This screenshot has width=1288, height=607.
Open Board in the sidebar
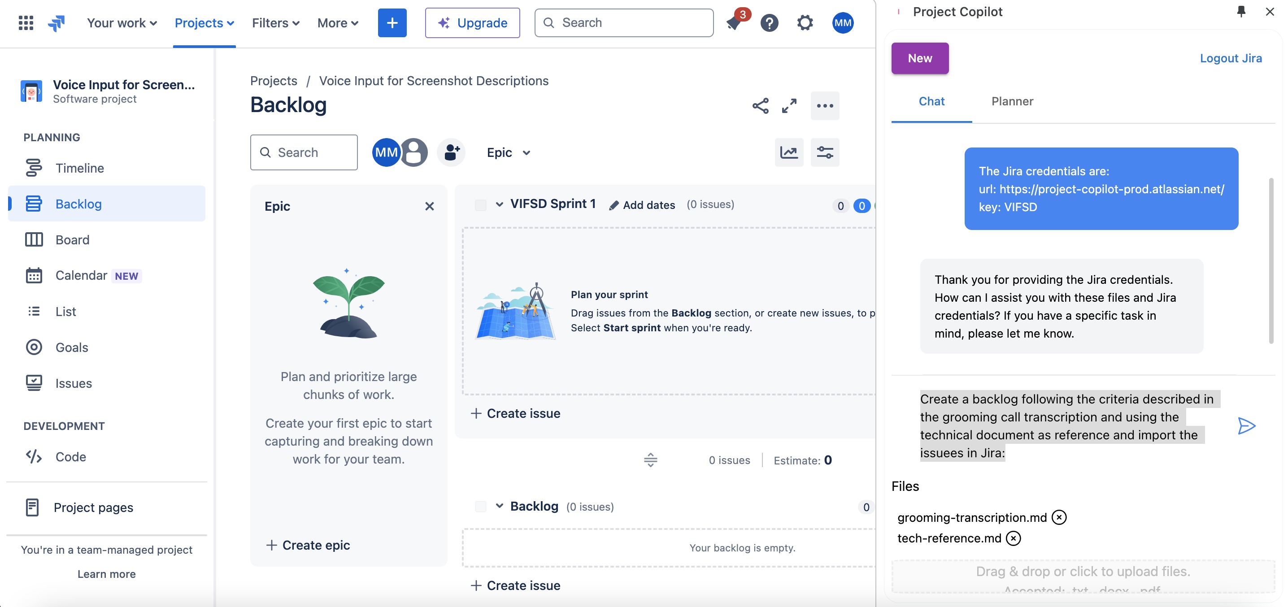(x=106, y=239)
